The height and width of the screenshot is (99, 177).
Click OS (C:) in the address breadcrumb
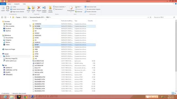(25, 17)
